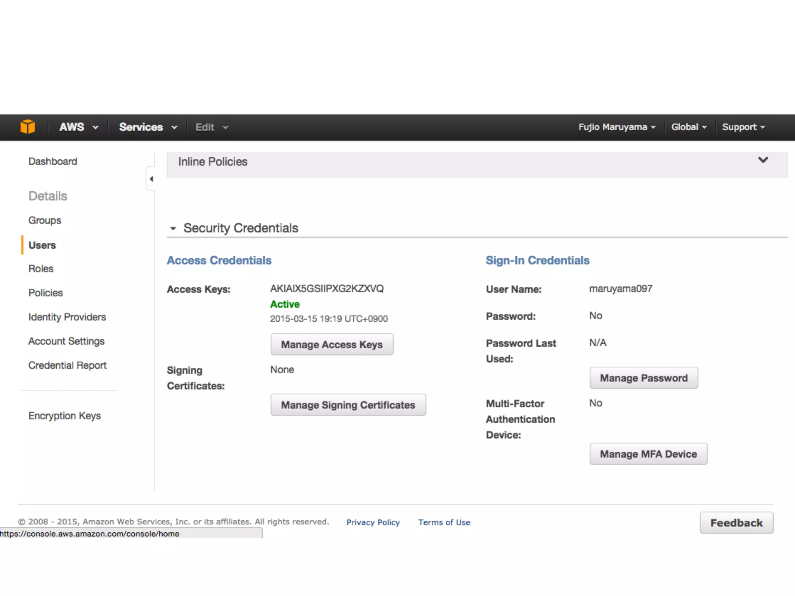Screen dimensions: 795x596
Task: Open the Privacy Policy link
Action: point(373,522)
